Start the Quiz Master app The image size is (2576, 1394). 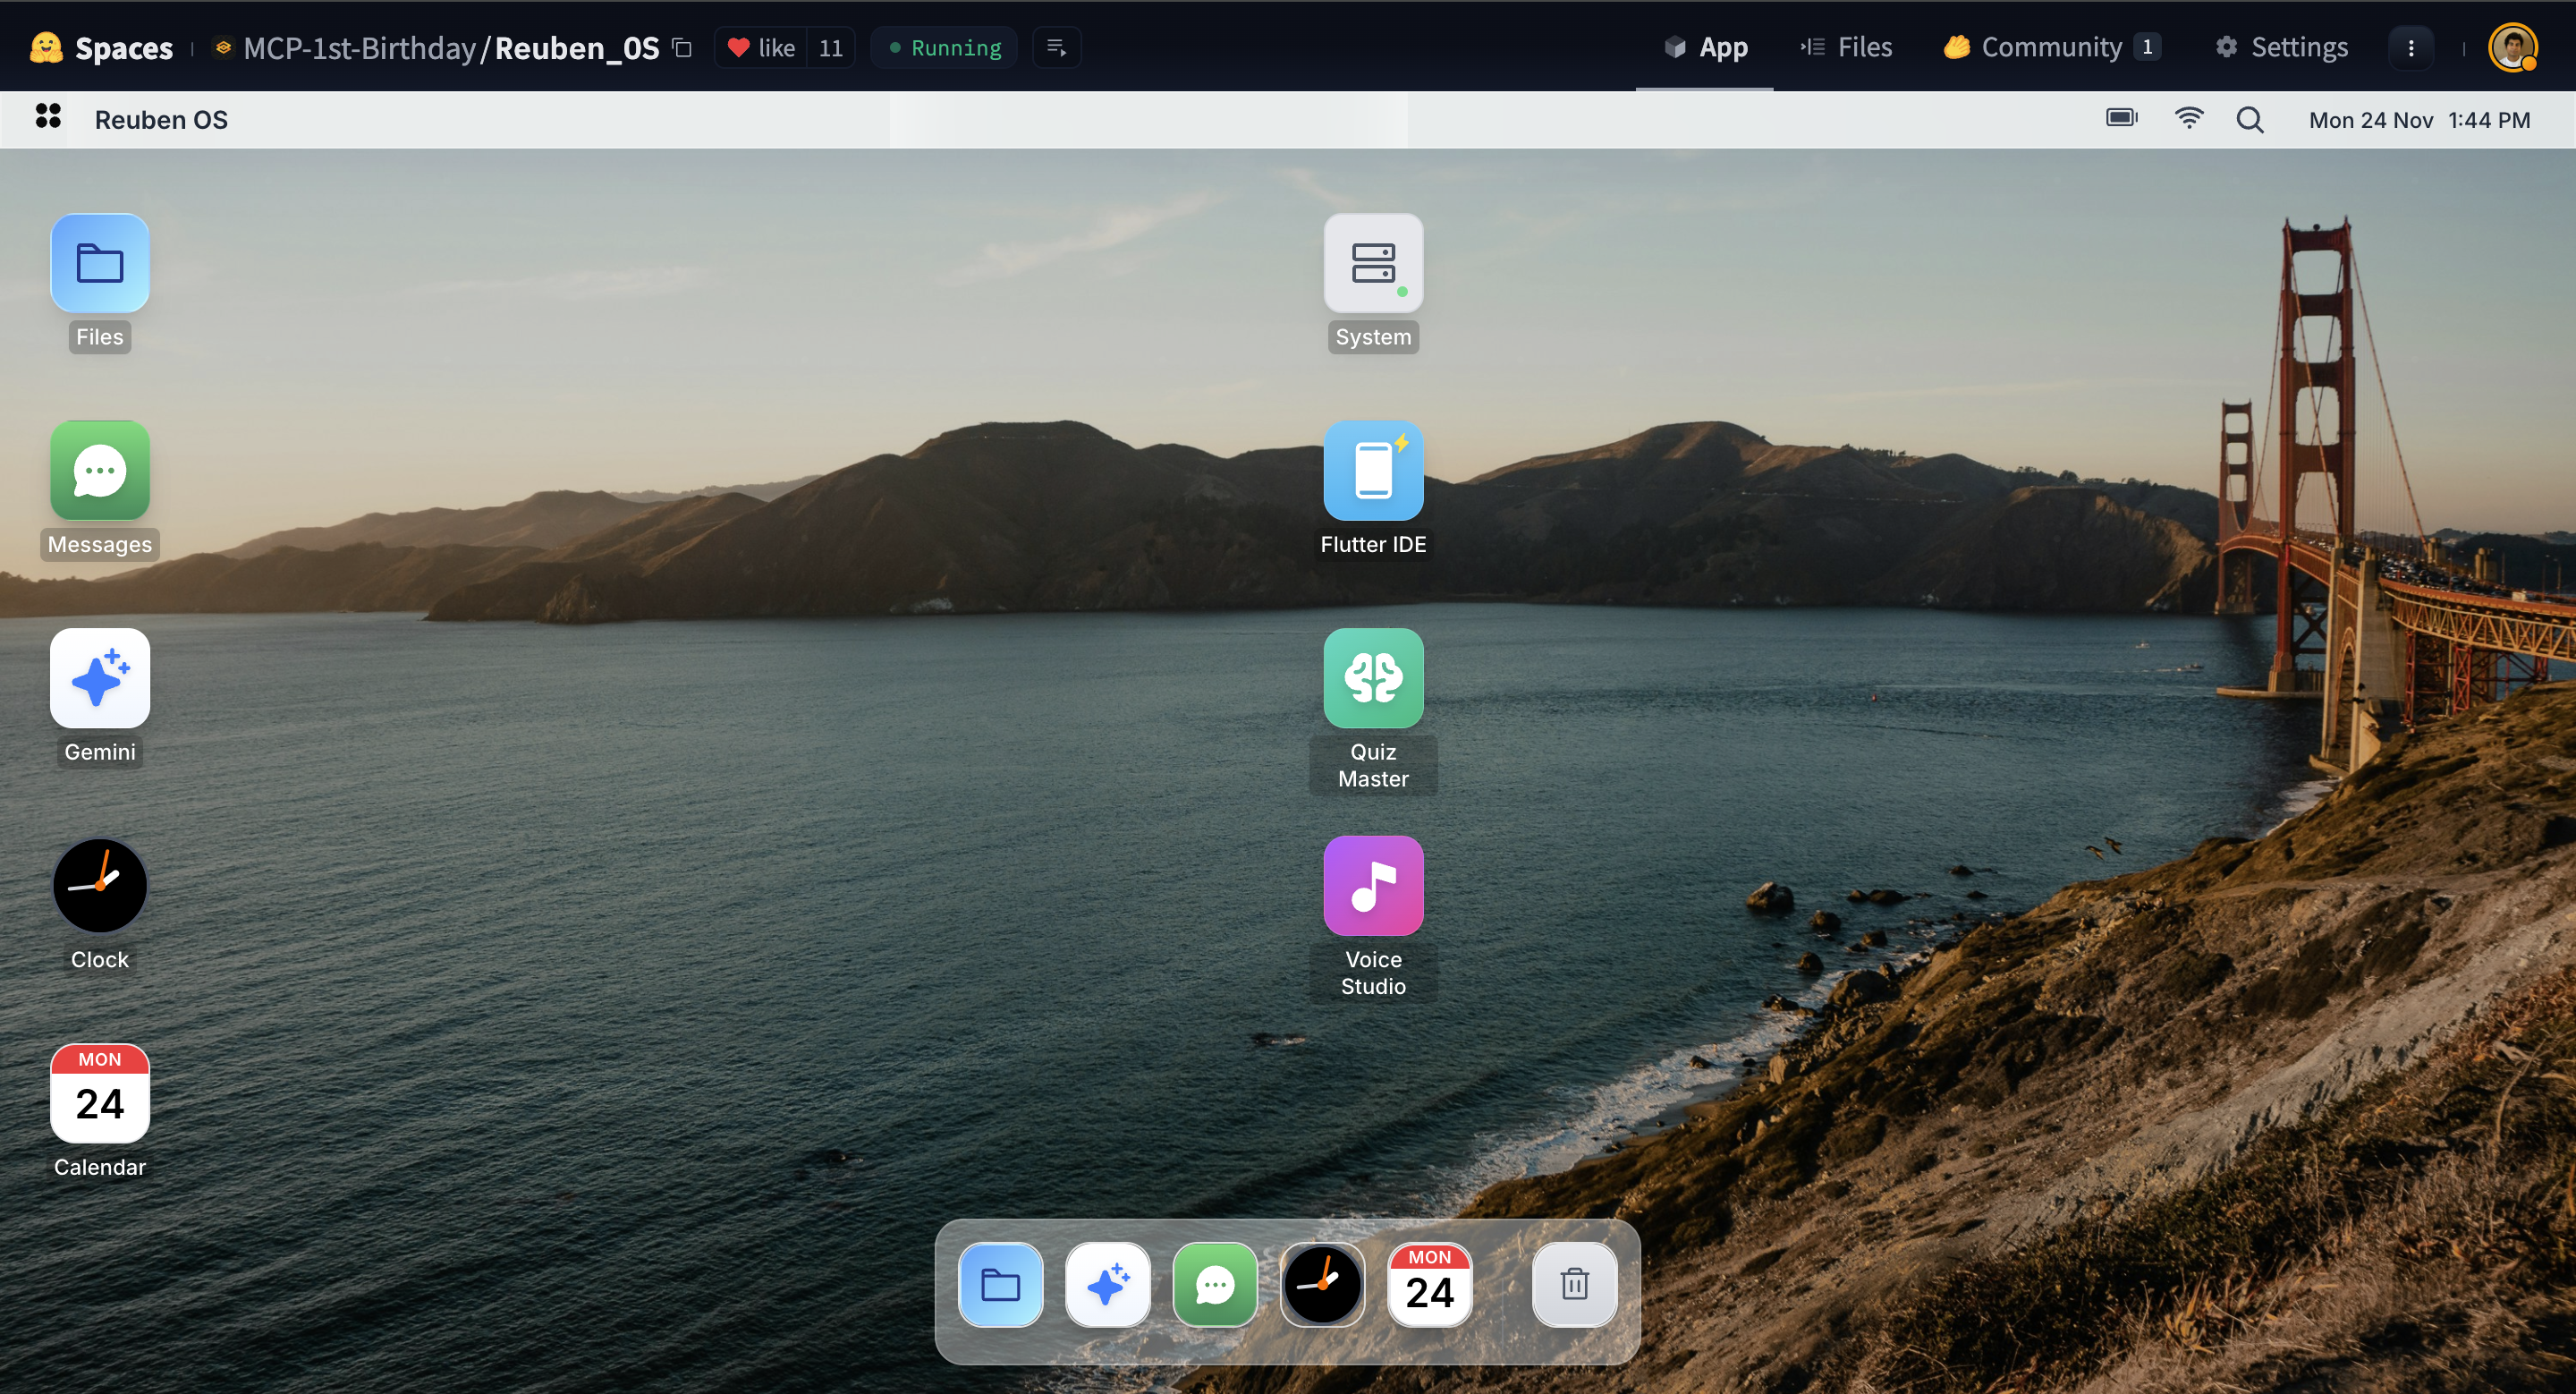pyautogui.click(x=1372, y=679)
